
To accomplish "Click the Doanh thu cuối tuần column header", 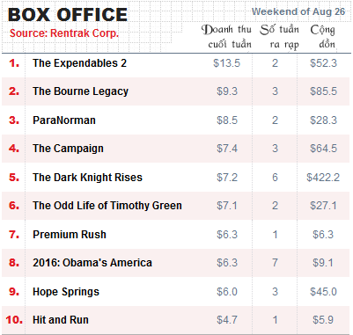I will [226, 37].
